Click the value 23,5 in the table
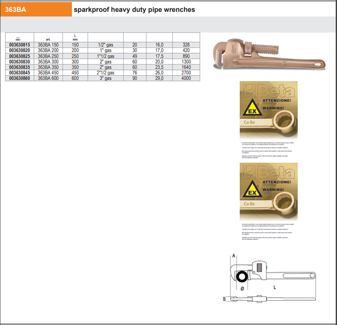This screenshot has height=325, width=337. click(159, 67)
